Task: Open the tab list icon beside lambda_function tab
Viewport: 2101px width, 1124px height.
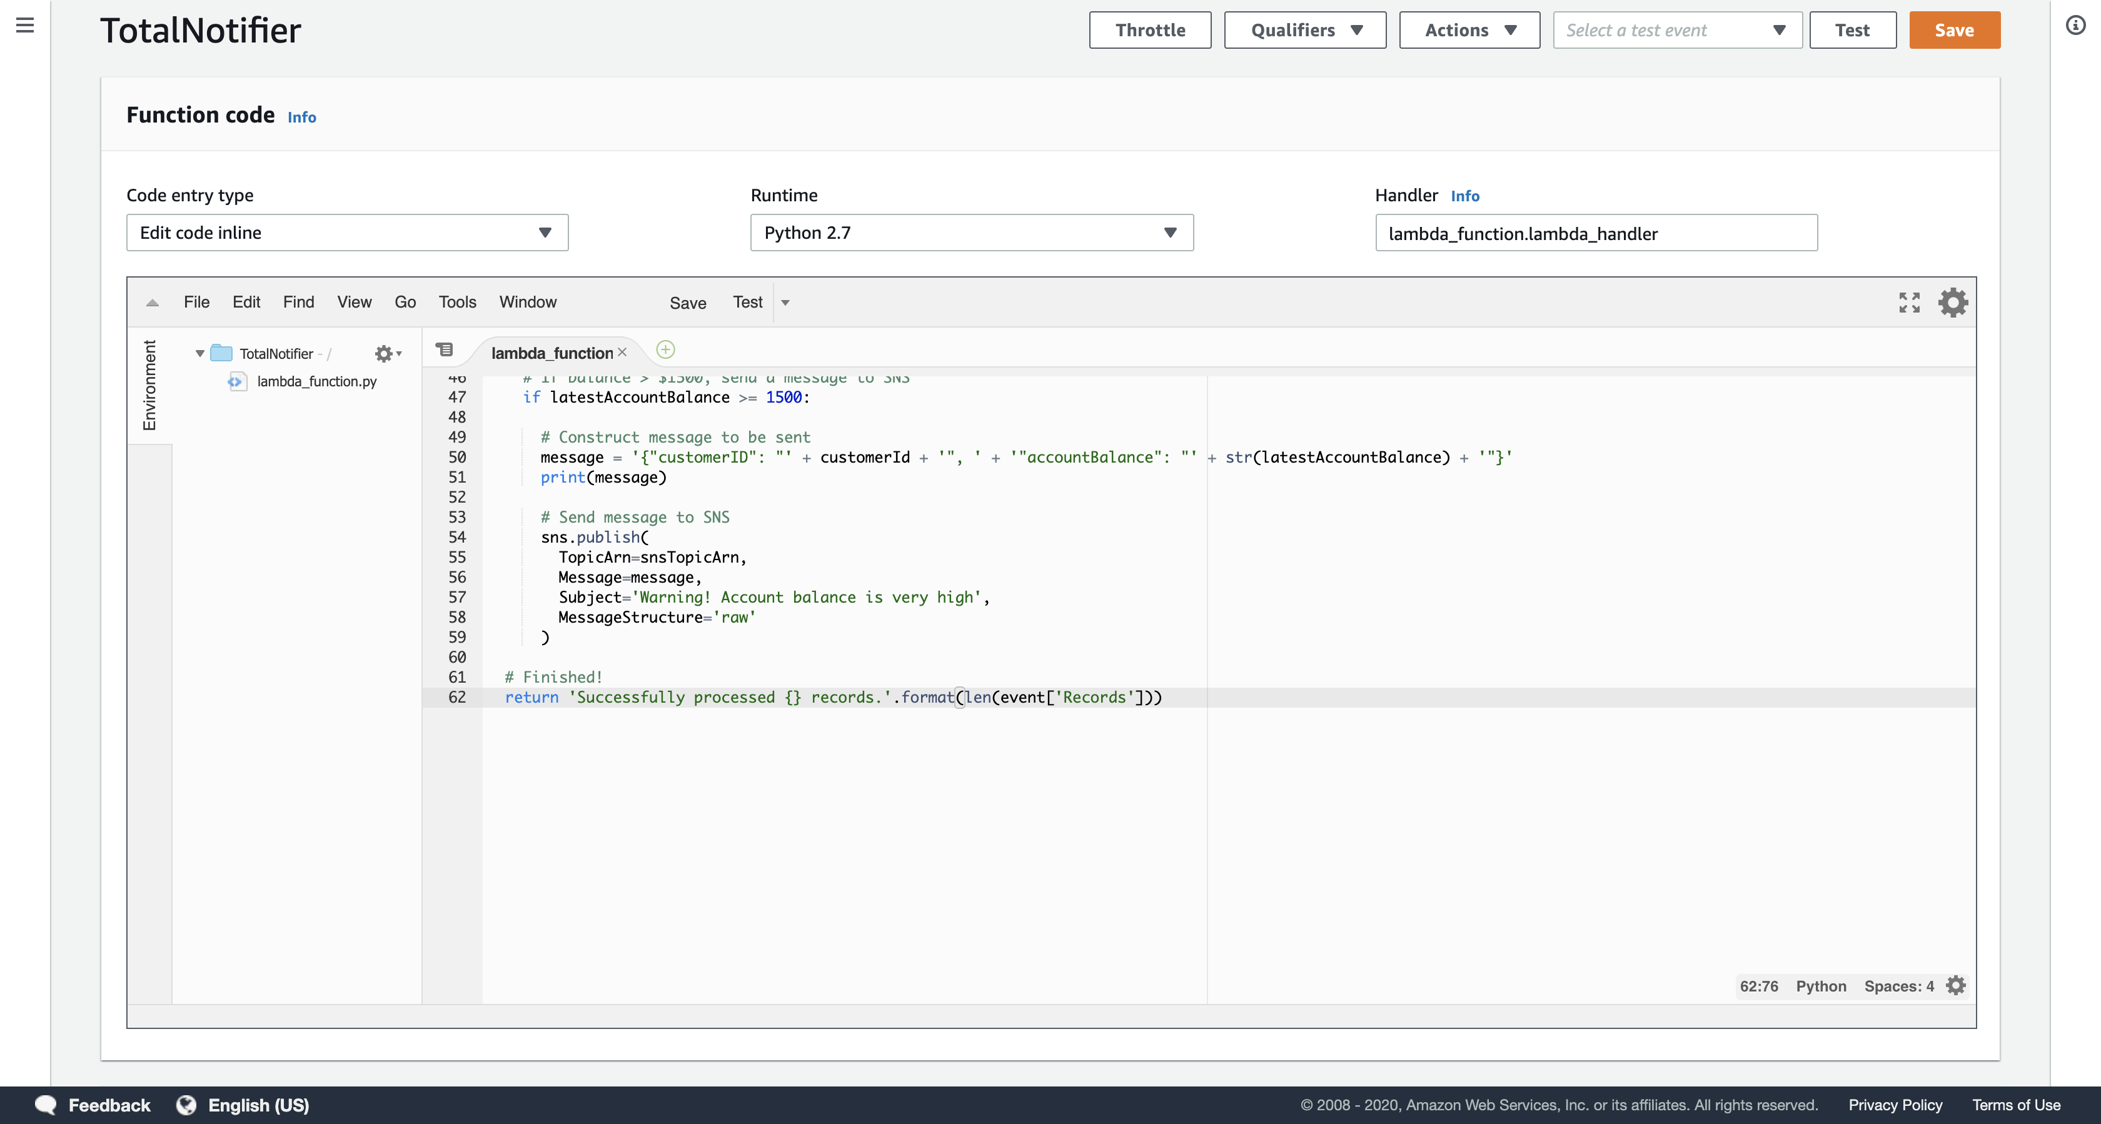Action: pos(445,350)
